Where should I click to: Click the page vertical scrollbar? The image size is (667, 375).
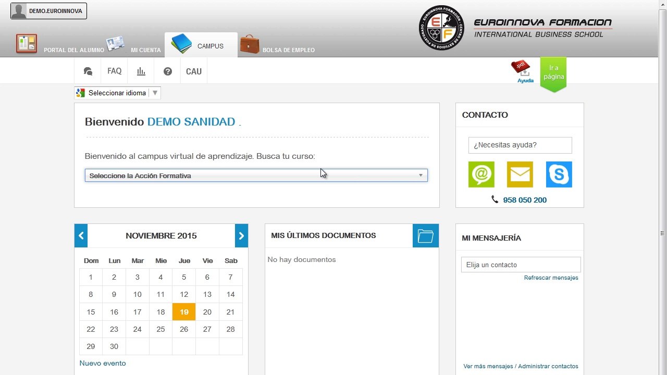tap(663, 187)
